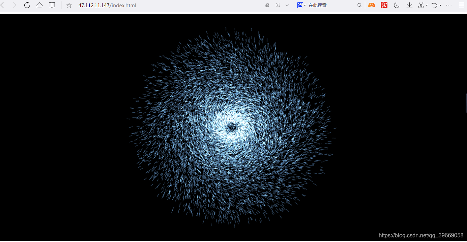This screenshot has width=467, height=242.
Task: Click the page vertical scrollbar thumb
Action: pyautogui.click(x=466, y=103)
